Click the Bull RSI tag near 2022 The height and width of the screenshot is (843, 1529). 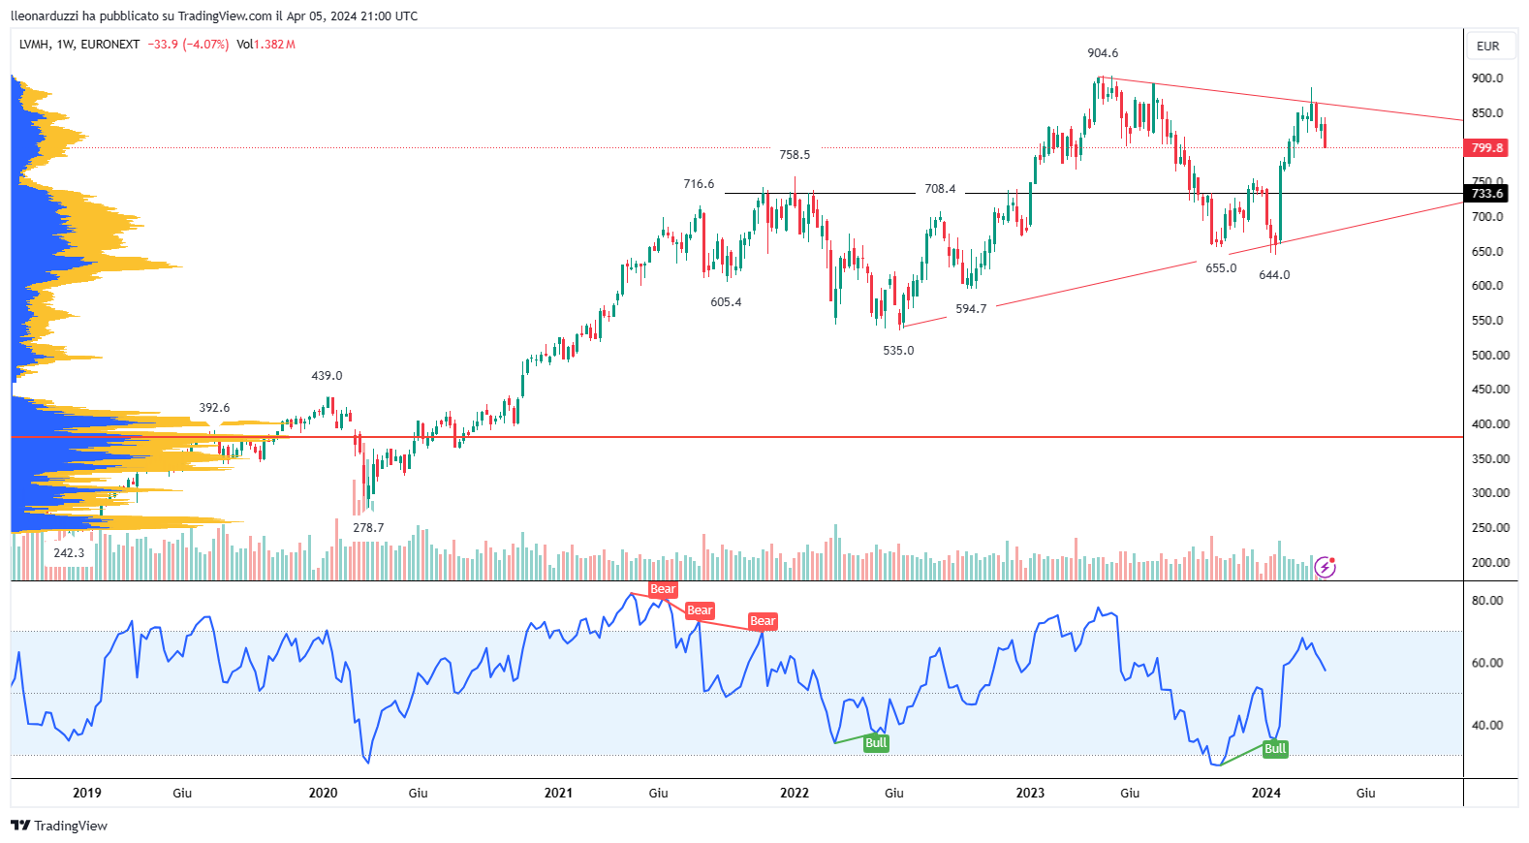[x=876, y=743]
